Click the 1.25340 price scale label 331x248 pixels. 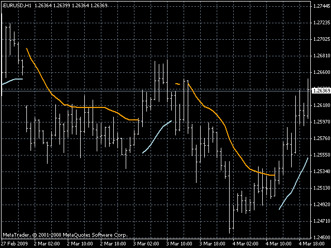tap(322, 172)
